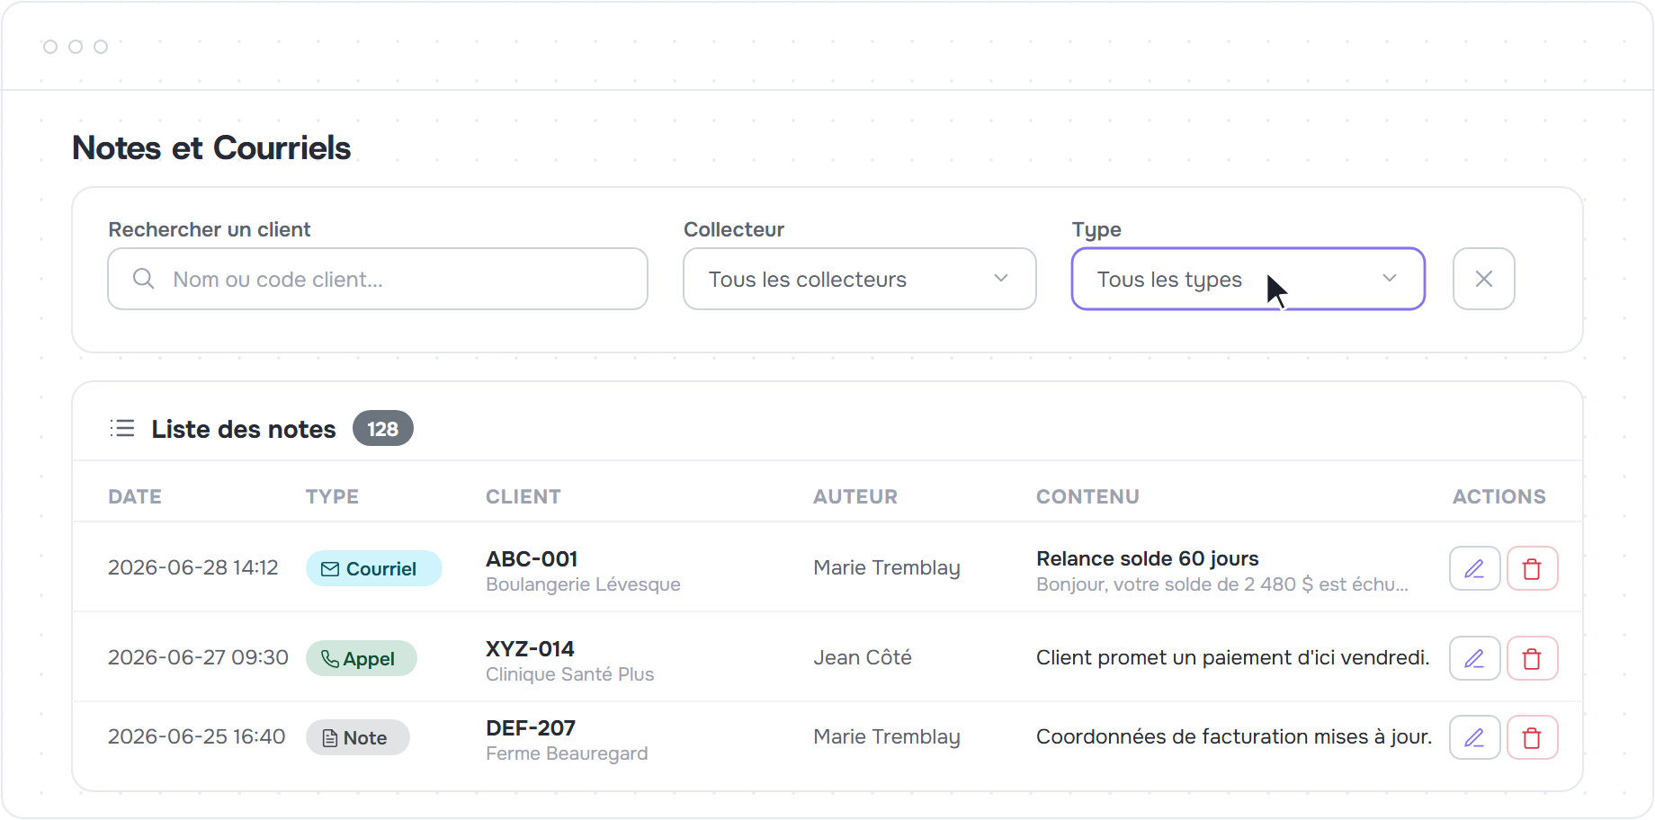This screenshot has height=820, width=1655.
Task: Click the Collecteur label
Action: [x=734, y=229]
